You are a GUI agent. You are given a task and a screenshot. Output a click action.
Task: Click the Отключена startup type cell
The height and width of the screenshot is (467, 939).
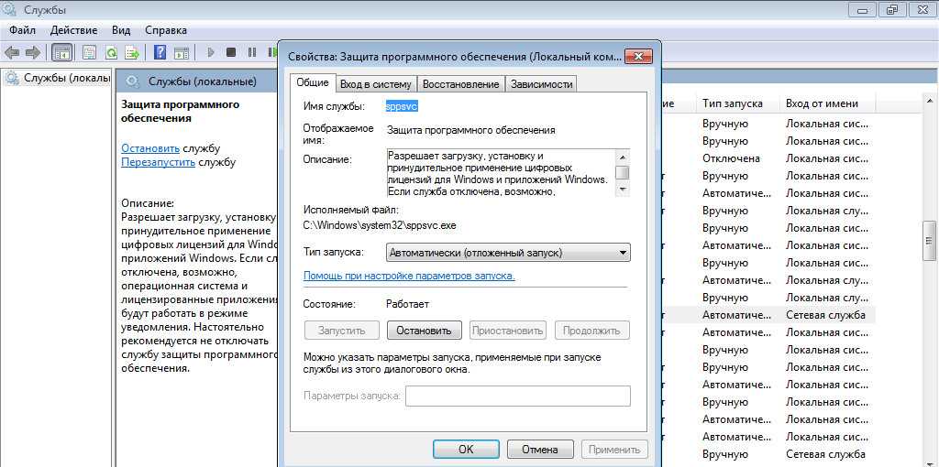click(731, 158)
